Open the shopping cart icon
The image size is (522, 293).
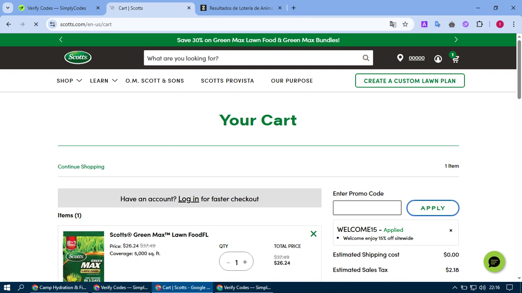[455, 59]
